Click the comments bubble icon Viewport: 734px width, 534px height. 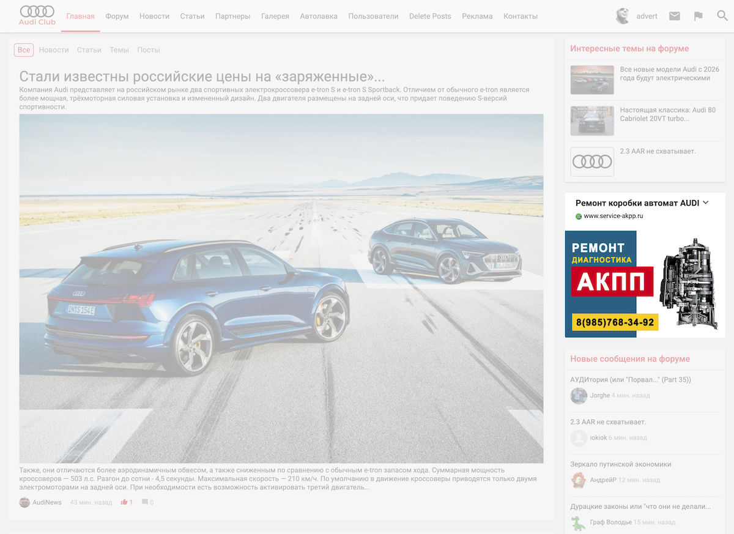[x=145, y=502]
